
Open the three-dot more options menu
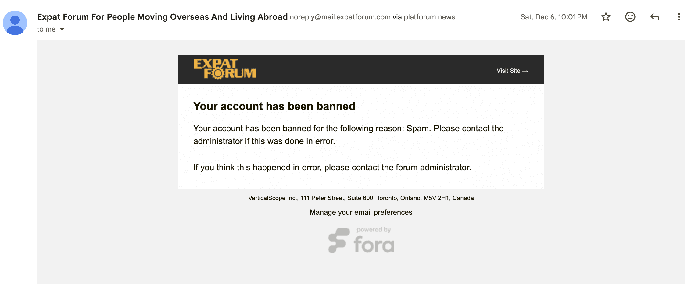pyautogui.click(x=679, y=17)
